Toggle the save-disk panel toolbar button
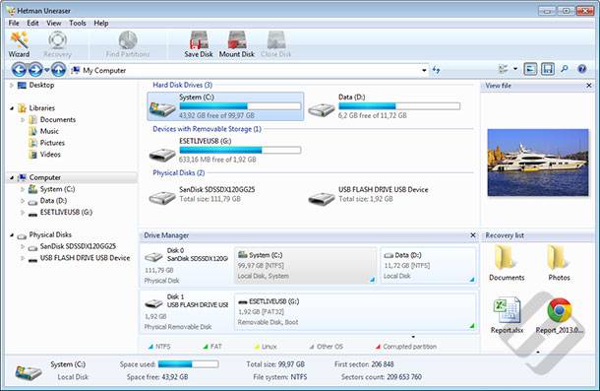The height and width of the screenshot is (391, 600). (x=548, y=69)
